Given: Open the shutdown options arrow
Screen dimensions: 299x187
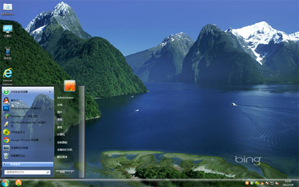Looking at the screenshot, I should pyautogui.click(x=71, y=172).
